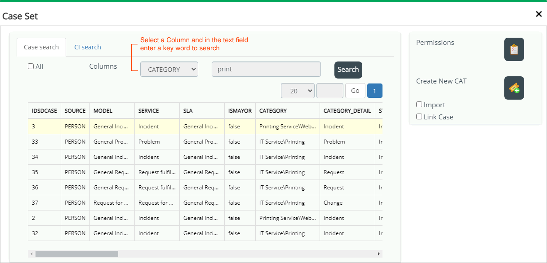Click the Go button
This screenshot has width=547, height=263.
tap(355, 91)
